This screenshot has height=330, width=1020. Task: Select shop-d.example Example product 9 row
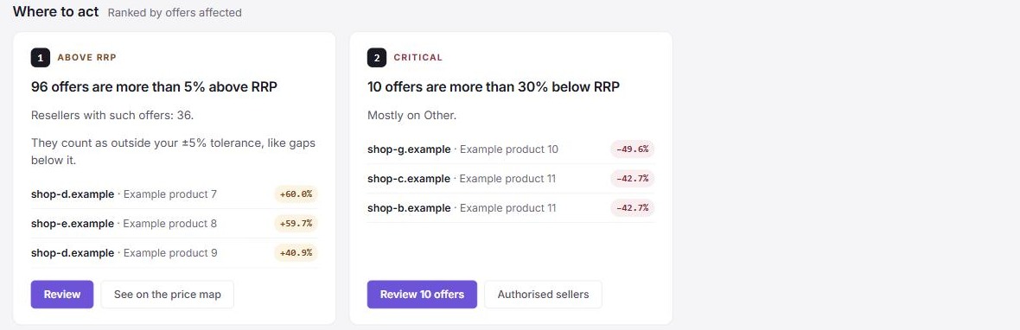[x=175, y=253]
